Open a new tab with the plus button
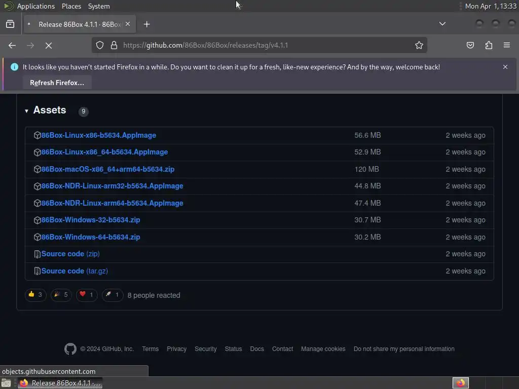519x389 pixels. [x=146, y=24]
